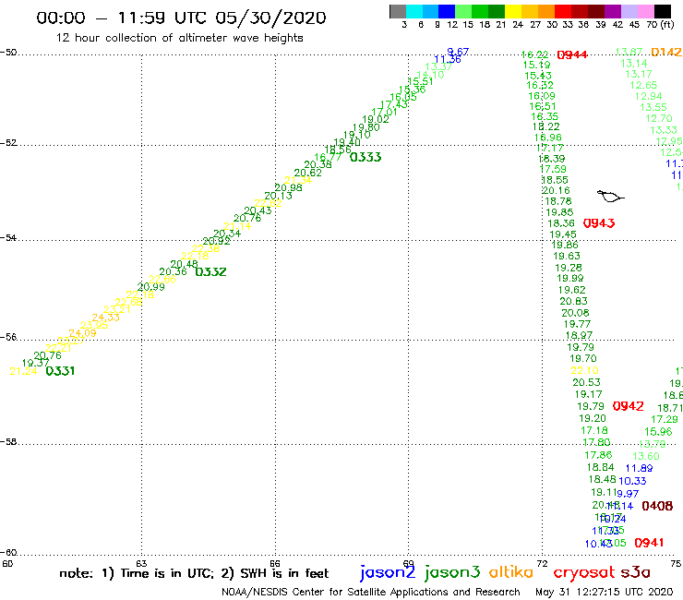683x600 pixels.
Task: Click the dark red time label 0408
Action: tap(657, 507)
